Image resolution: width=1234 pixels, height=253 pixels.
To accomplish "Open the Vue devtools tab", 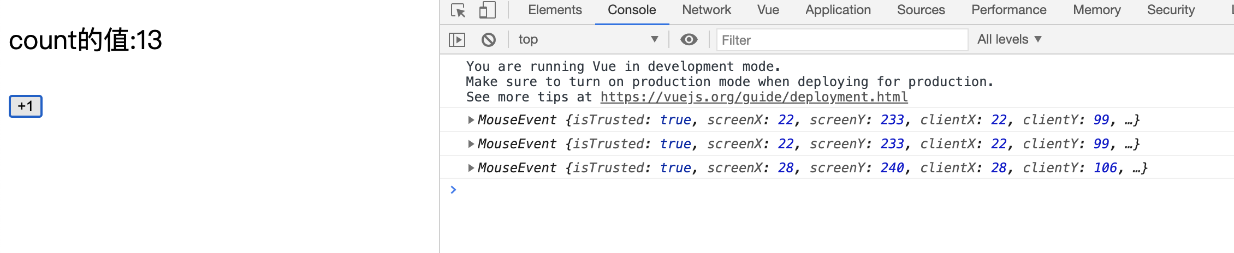I will (x=768, y=10).
